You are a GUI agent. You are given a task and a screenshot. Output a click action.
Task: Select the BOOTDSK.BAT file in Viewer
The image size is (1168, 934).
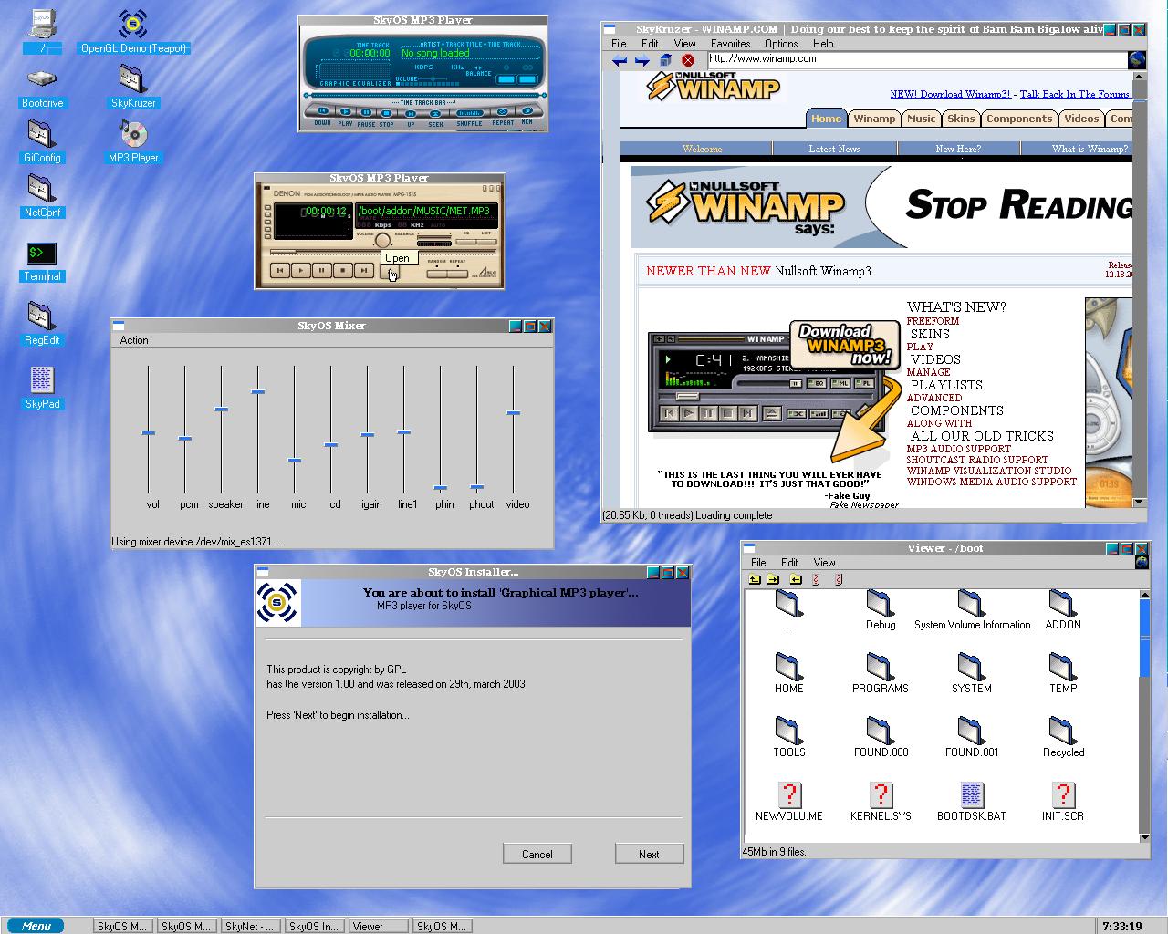pos(972,802)
